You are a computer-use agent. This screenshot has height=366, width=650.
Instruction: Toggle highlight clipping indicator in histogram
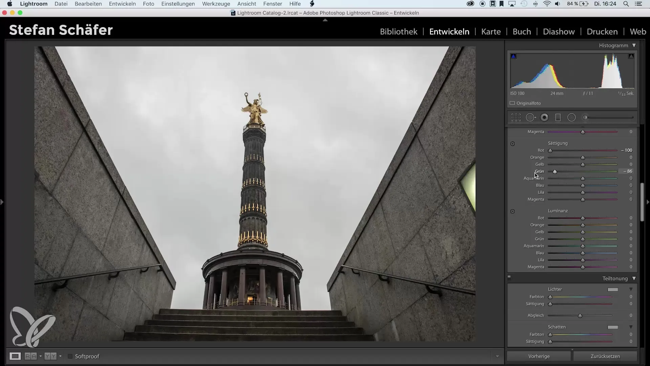[x=631, y=56]
